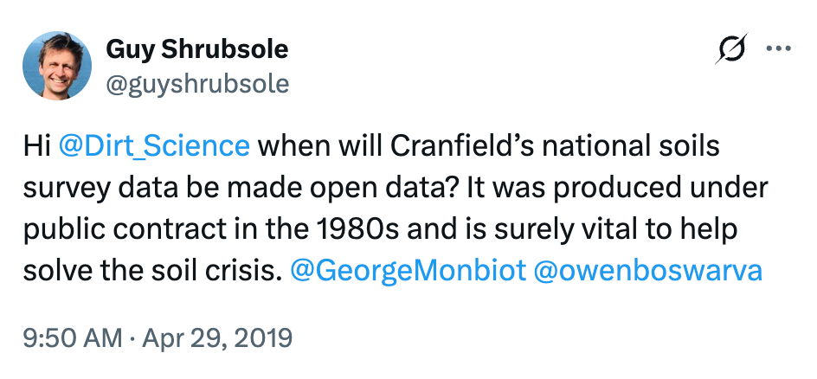Screen dimensions: 817x379
Task: Open the Guy Shrubsole display name
Action: click(196, 49)
